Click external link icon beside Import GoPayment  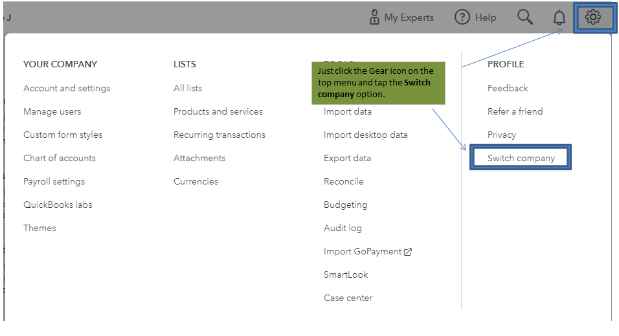coord(408,252)
